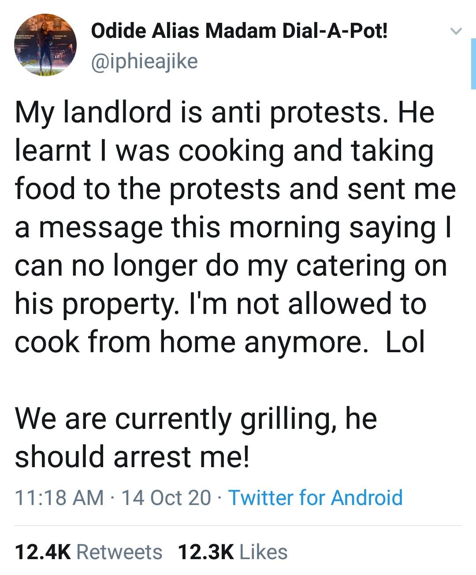Click the 'should arrest me!' closing line
This screenshot has width=476, height=575.
tap(132, 456)
